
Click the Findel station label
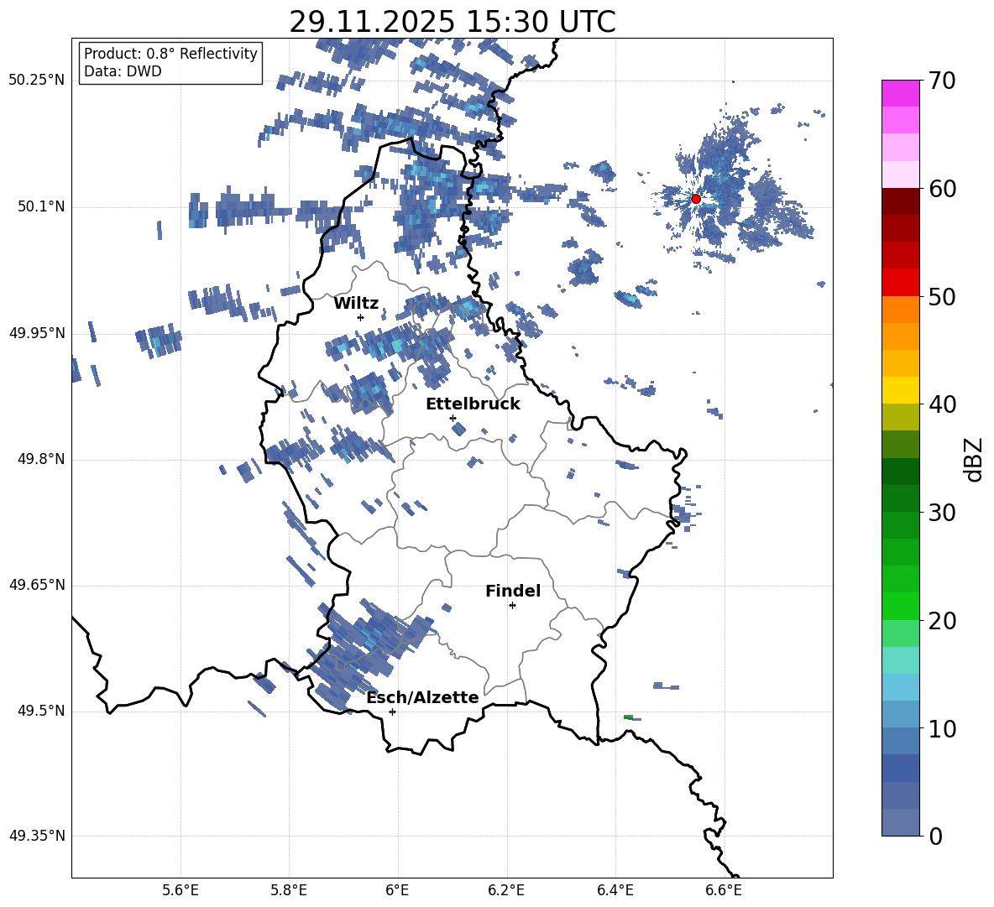click(x=513, y=591)
